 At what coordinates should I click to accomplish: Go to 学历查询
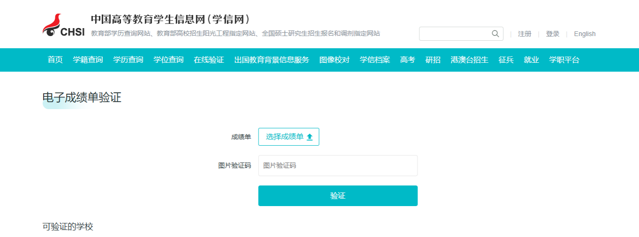click(128, 60)
